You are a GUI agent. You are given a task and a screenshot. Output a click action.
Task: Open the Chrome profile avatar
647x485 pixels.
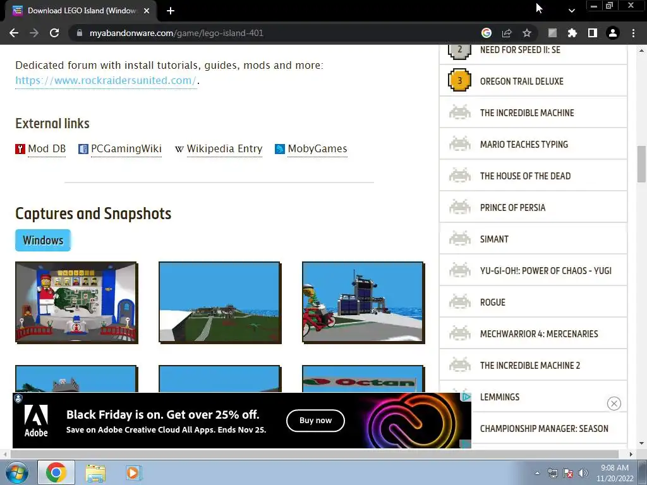tap(613, 33)
